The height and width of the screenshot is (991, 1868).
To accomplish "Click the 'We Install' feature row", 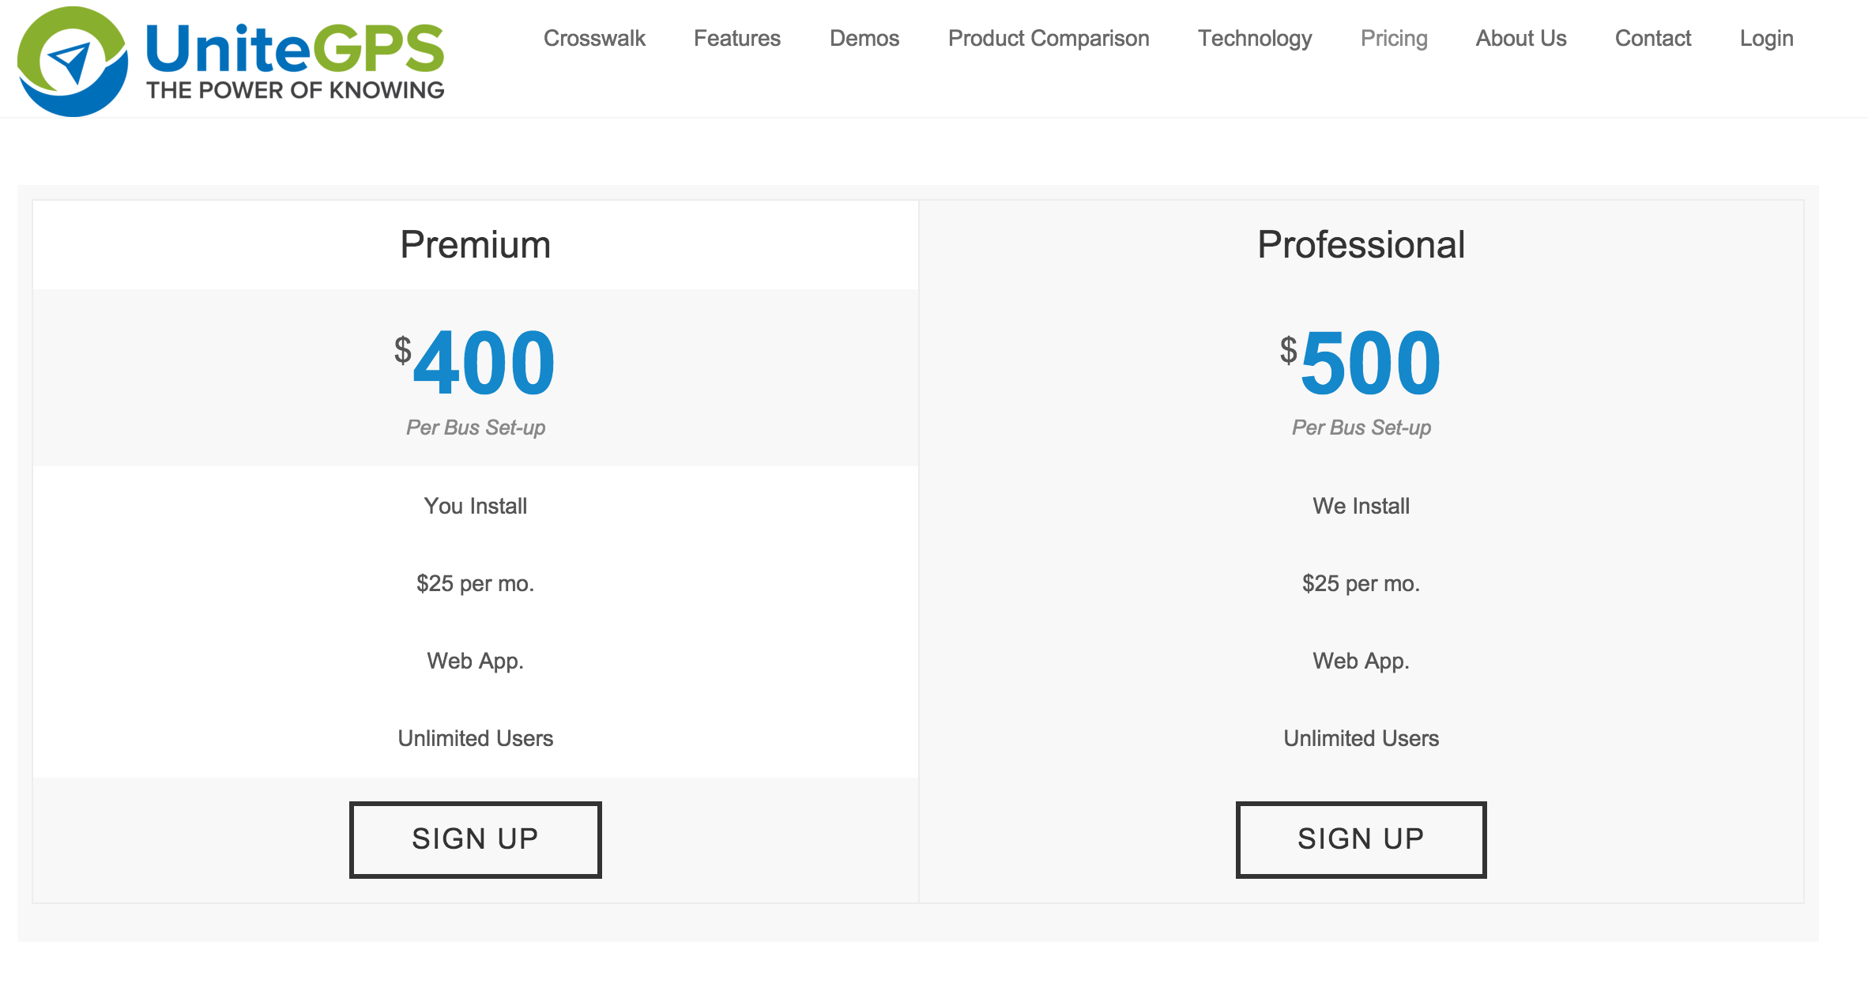I will 1361,506.
